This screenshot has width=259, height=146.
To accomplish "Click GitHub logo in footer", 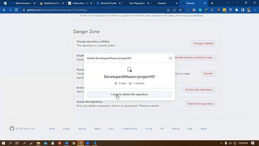I will [12, 129].
